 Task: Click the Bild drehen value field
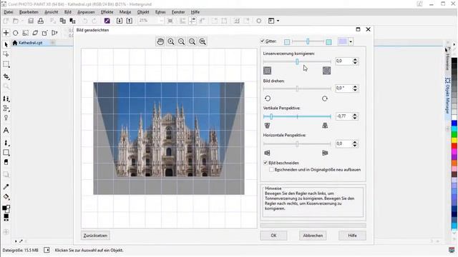click(343, 89)
